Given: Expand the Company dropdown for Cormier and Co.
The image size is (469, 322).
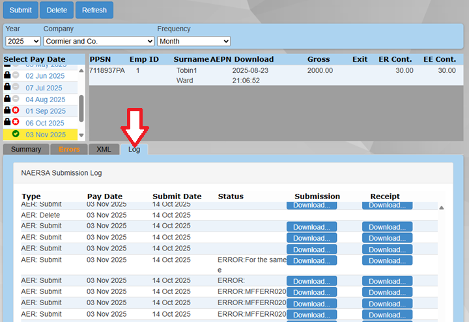Looking at the screenshot, I should tap(98, 41).
